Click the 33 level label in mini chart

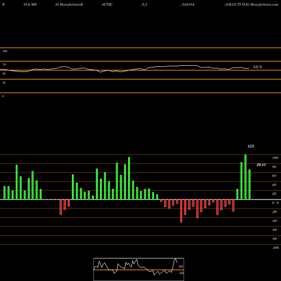tap(181, 273)
